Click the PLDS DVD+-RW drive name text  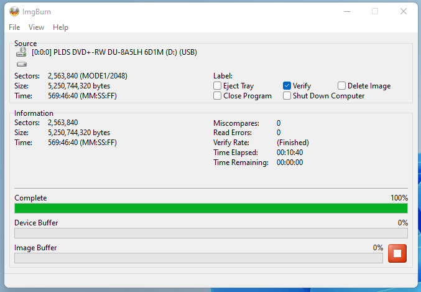[x=114, y=52]
